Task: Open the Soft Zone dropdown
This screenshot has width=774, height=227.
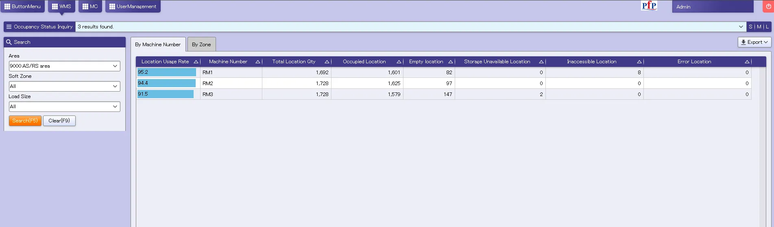Action: coord(64,86)
